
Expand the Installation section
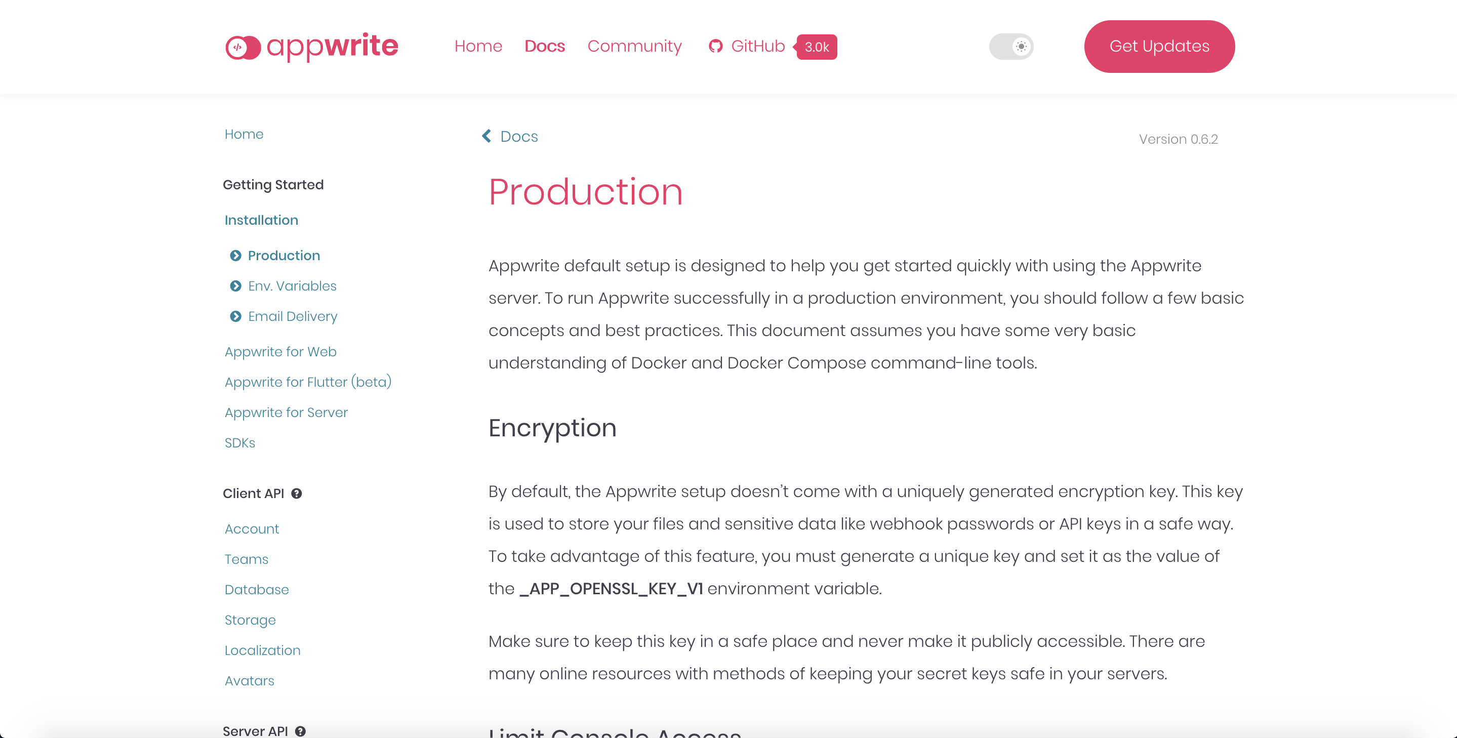[x=261, y=220]
